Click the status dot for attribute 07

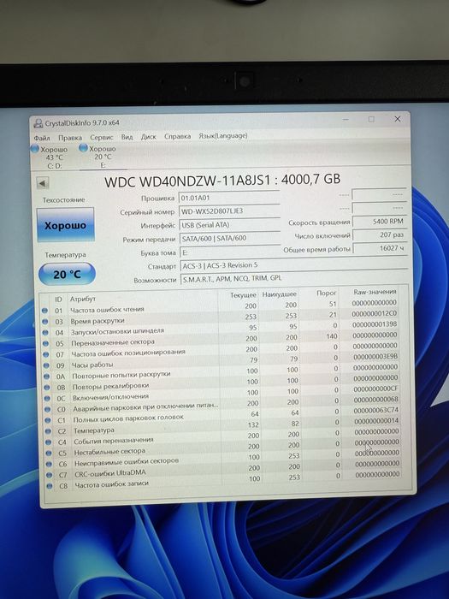pos(46,354)
